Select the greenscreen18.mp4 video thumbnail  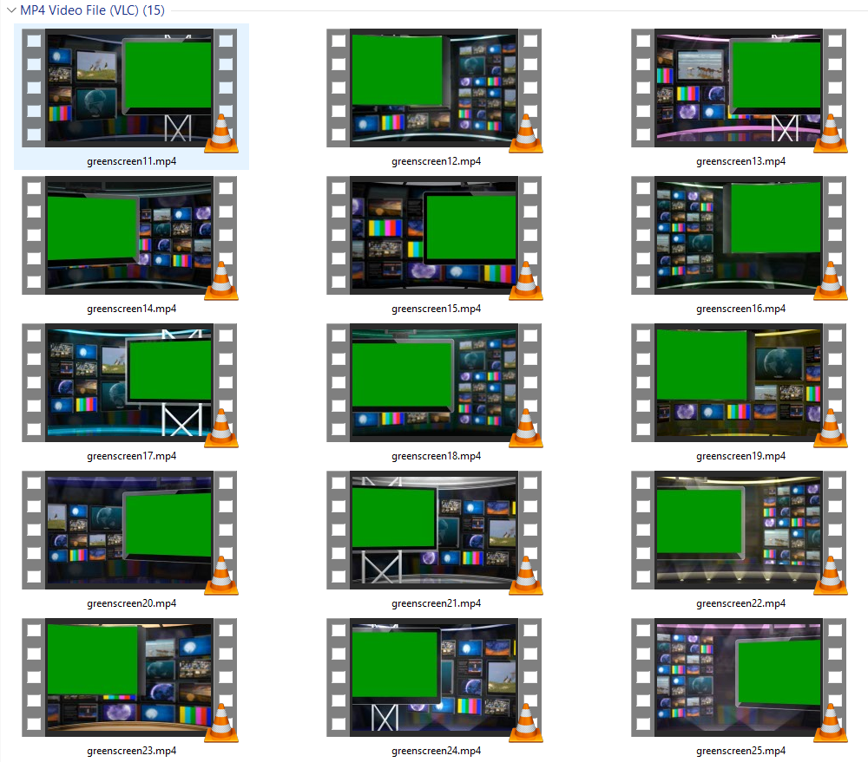point(434,382)
